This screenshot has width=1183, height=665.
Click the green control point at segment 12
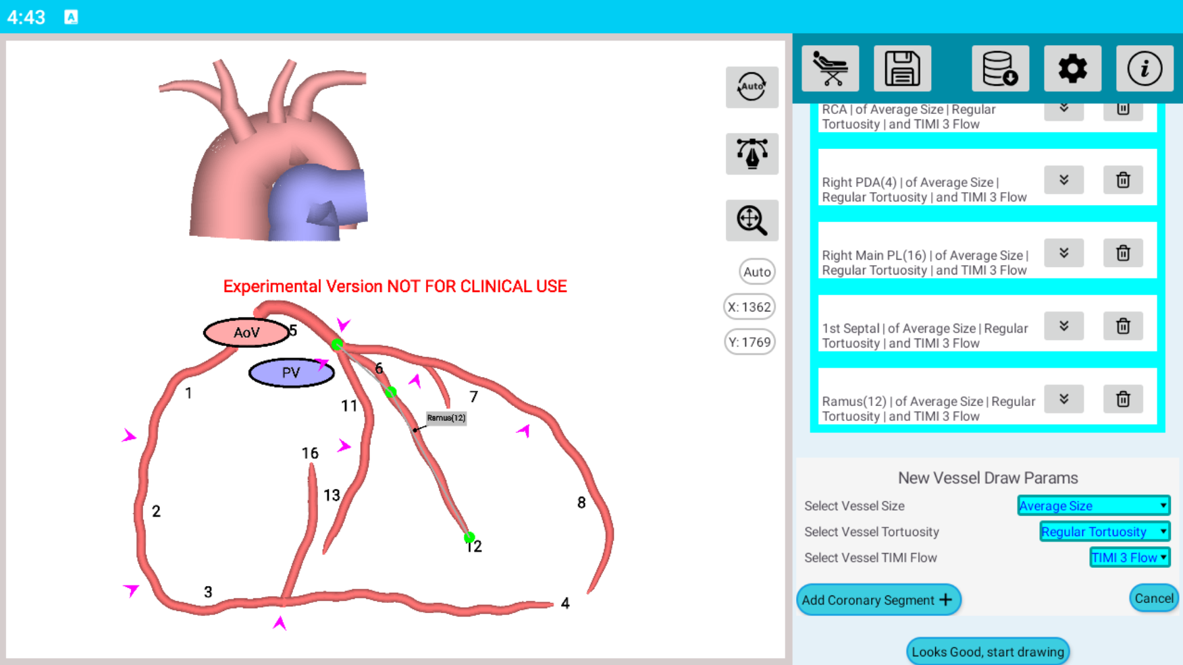pyautogui.click(x=469, y=538)
